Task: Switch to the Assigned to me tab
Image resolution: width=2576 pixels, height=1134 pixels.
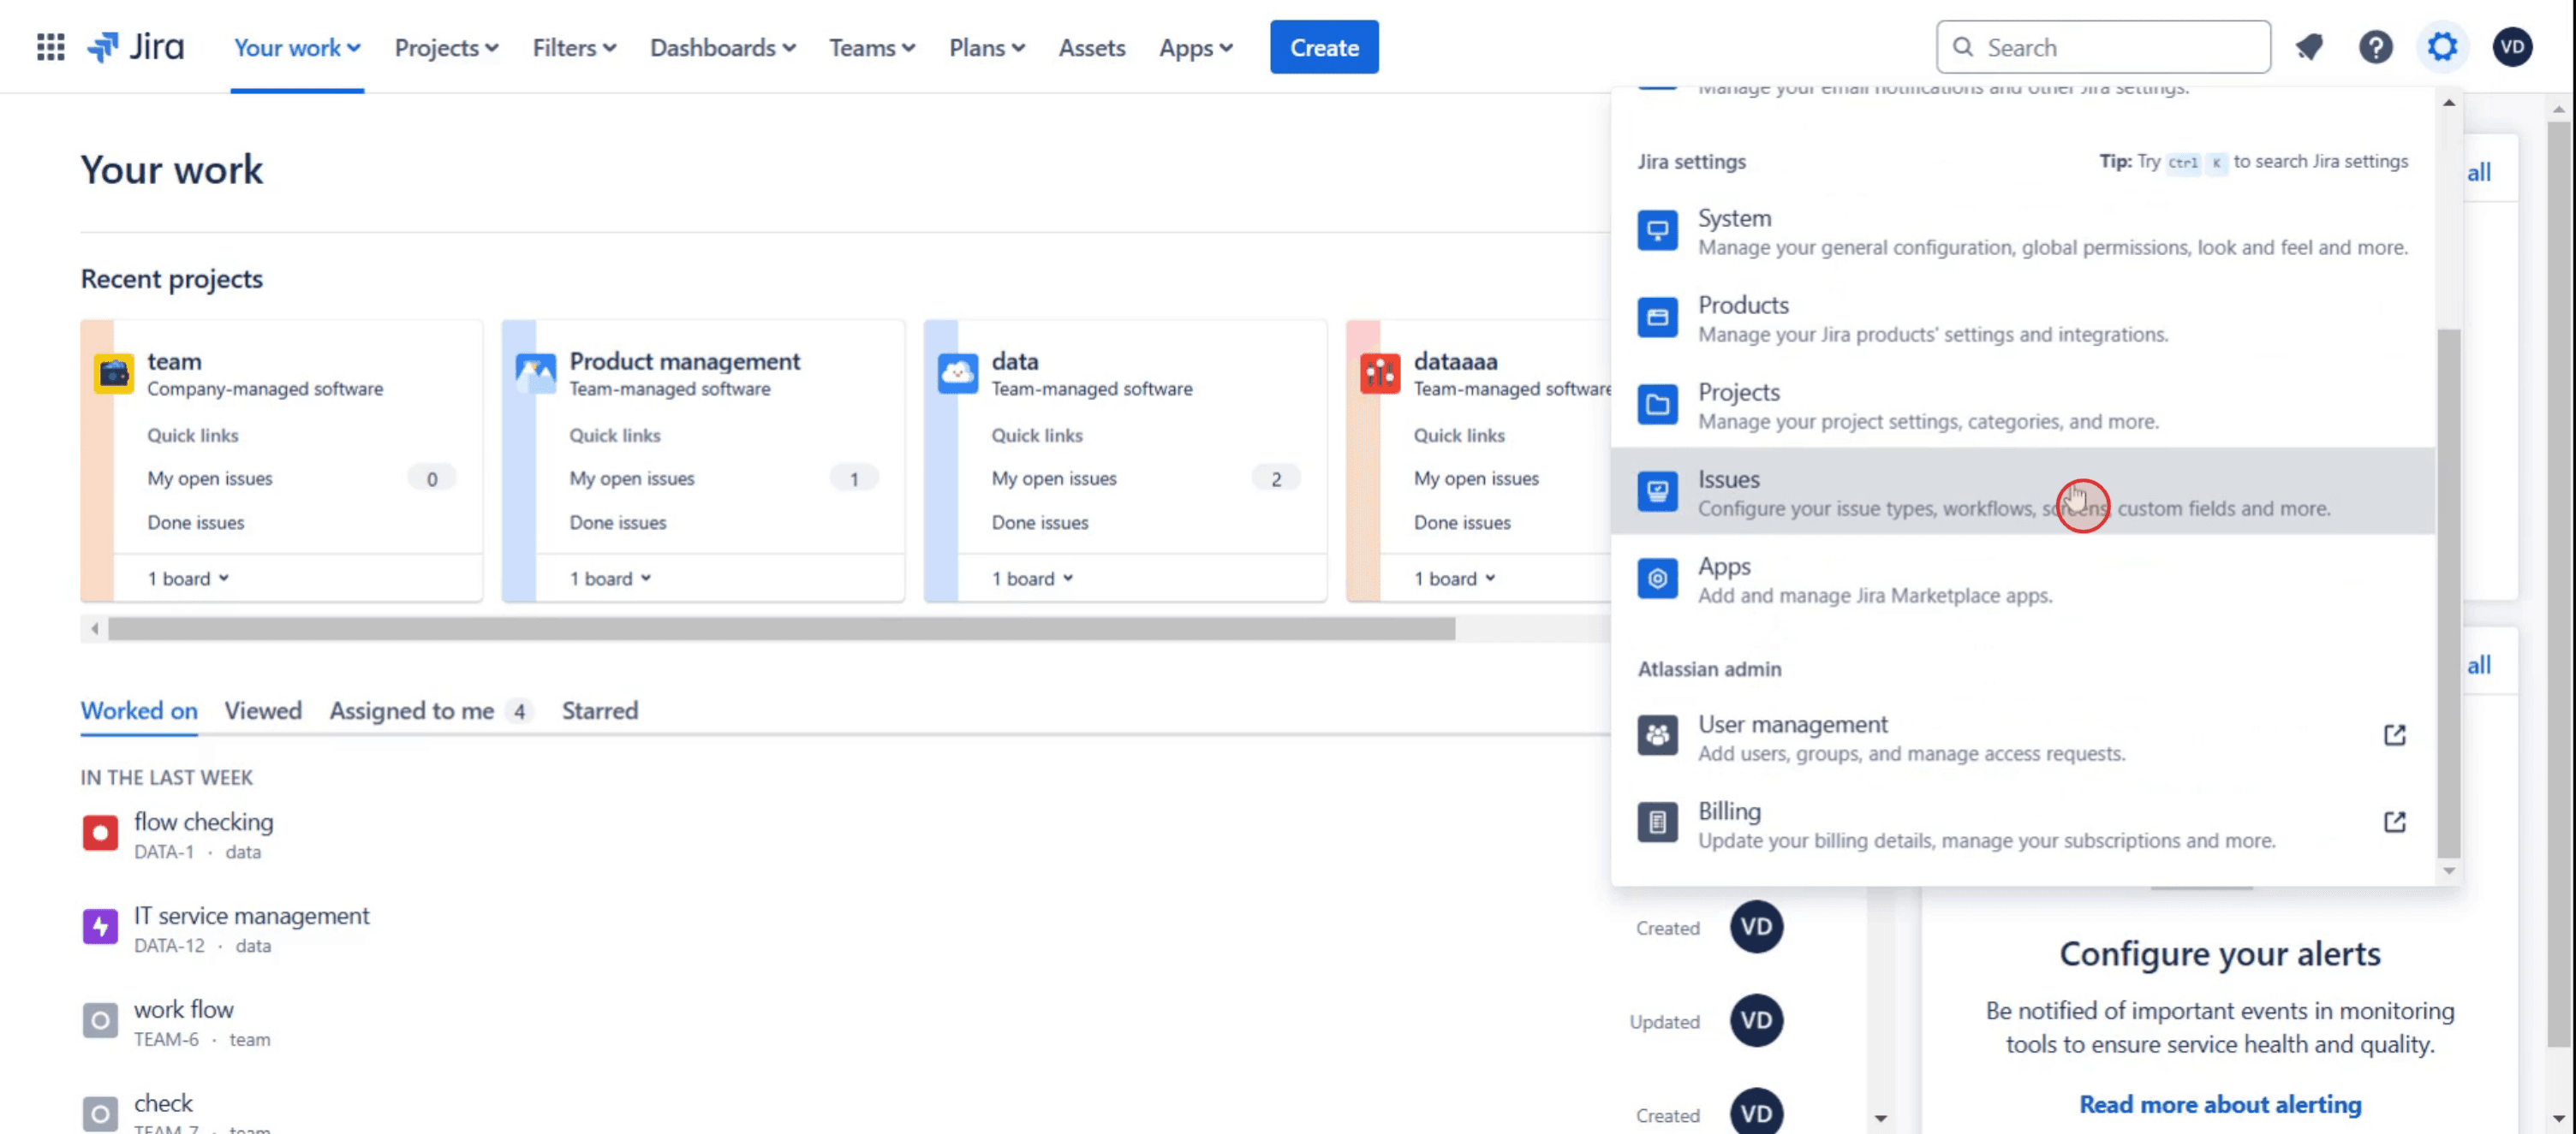Action: tap(412, 710)
